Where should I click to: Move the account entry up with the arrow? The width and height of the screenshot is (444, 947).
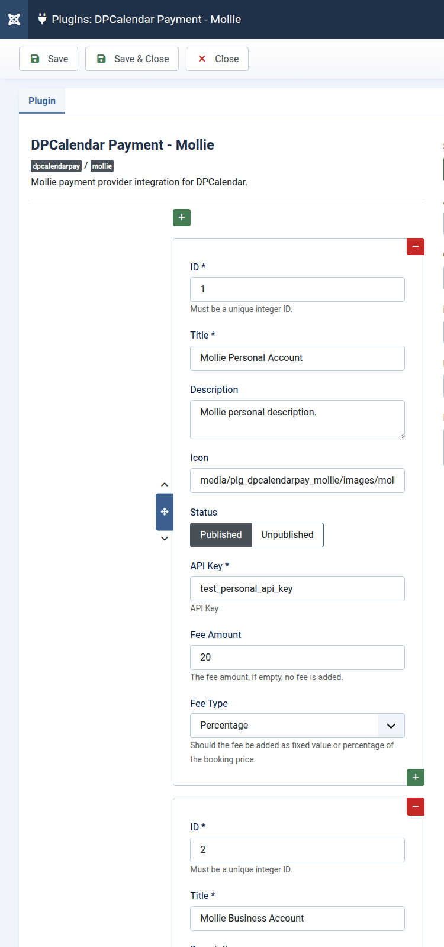[x=165, y=485]
